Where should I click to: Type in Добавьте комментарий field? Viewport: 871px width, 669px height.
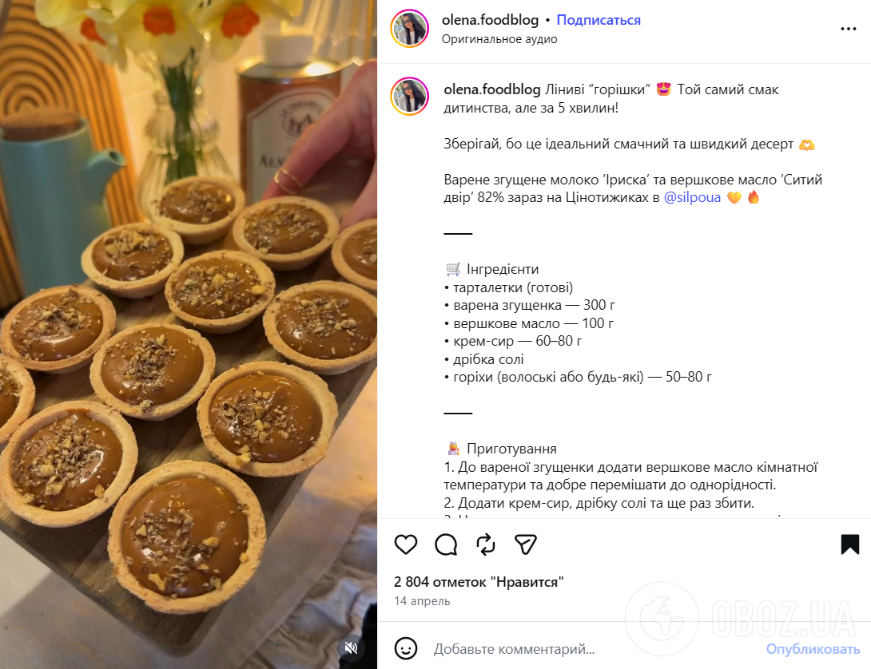point(591,648)
